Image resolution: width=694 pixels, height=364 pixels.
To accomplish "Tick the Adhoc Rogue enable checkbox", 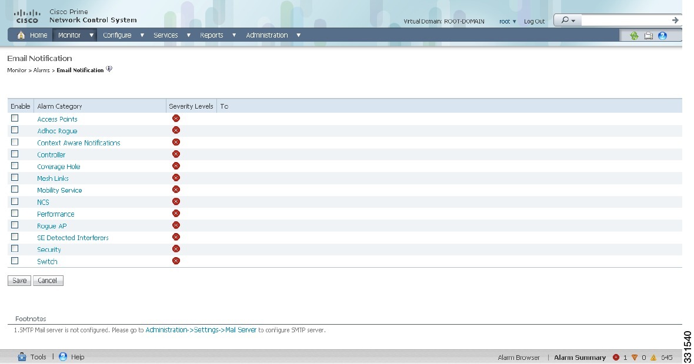I will coord(15,130).
